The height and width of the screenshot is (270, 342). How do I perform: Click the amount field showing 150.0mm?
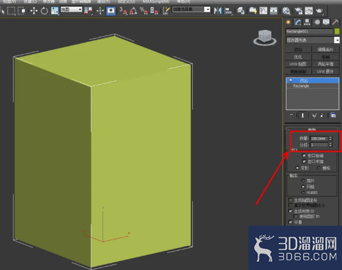point(319,138)
